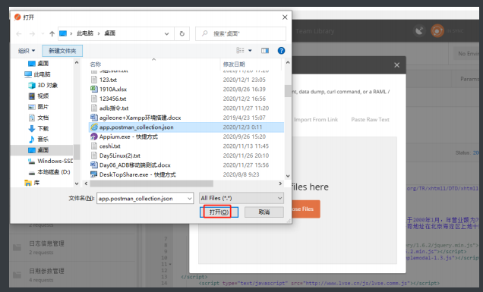
Task: Click 此电脑 in address breadcrumb
Action: click(85, 33)
